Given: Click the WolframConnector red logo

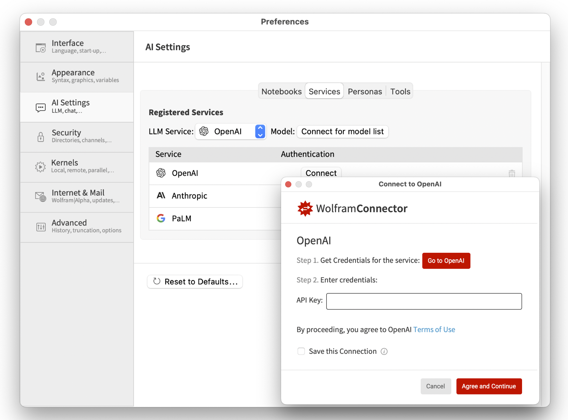Looking at the screenshot, I should (305, 209).
